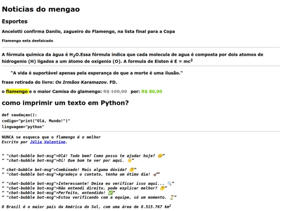Click 'Interessante! Deixa eu verificar isso aqui' line

[88, 183]
